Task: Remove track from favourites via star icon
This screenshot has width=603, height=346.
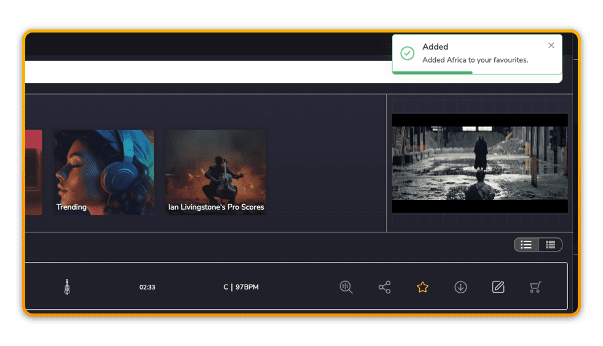Action: (x=422, y=287)
